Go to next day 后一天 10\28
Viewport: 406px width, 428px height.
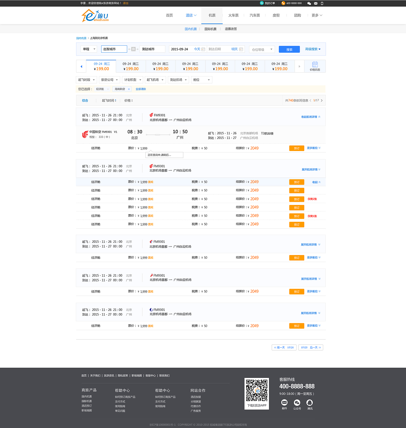coord(311,347)
